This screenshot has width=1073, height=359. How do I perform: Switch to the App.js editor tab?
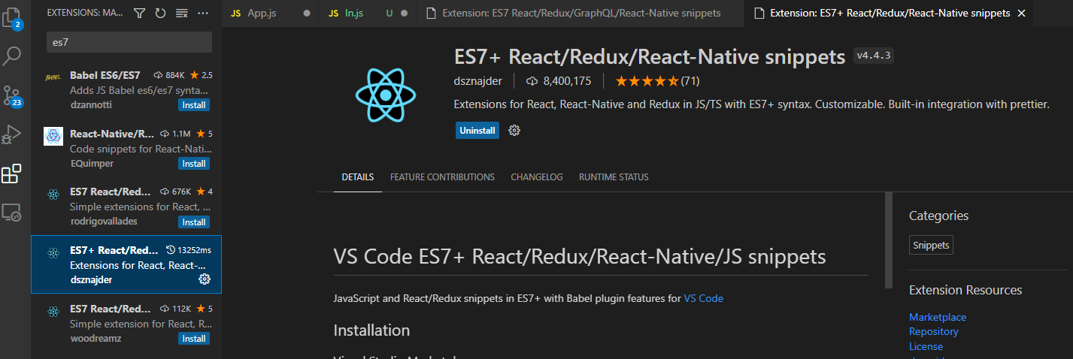(x=270, y=13)
